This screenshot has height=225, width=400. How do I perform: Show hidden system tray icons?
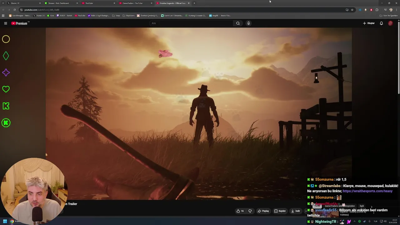[354, 221]
